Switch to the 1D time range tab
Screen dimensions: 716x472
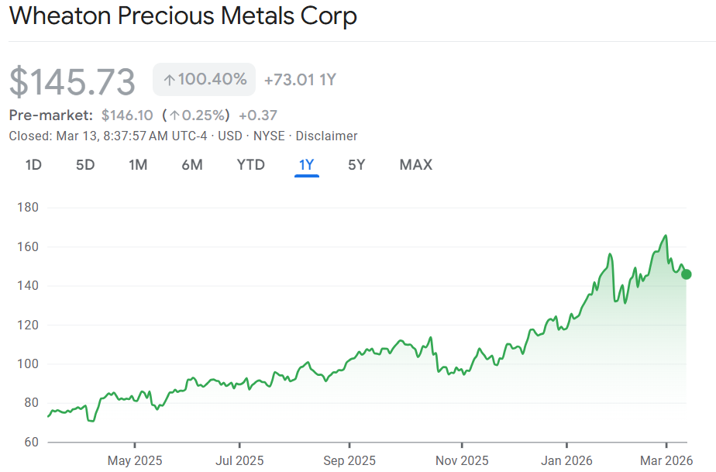pos(33,164)
